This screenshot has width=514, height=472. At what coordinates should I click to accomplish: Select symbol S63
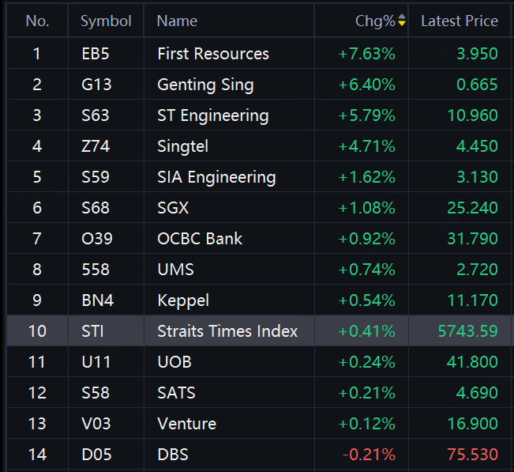point(96,115)
